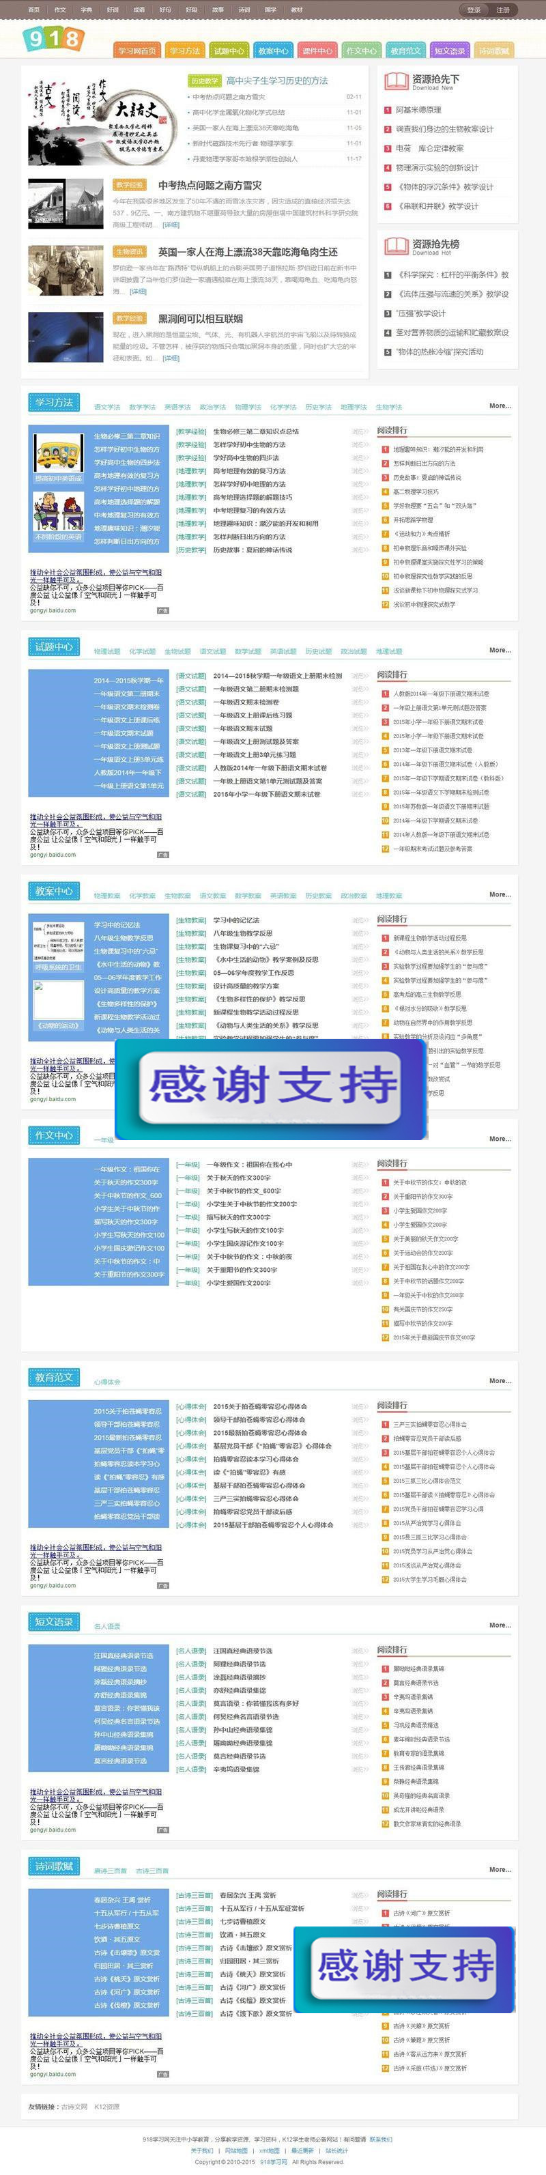The width and height of the screenshot is (546, 2175).
Task: Select the 试题中心 navigation tab
Action: click(x=229, y=51)
